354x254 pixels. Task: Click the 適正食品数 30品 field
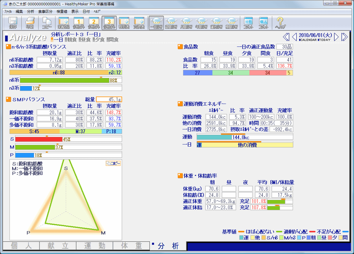pyautogui.click(x=284, y=47)
